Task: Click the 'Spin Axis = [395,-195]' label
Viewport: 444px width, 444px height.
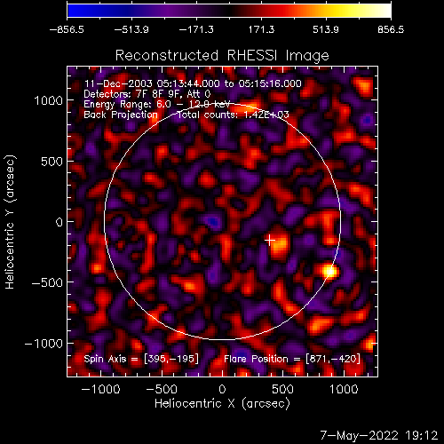Action: pos(141,359)
